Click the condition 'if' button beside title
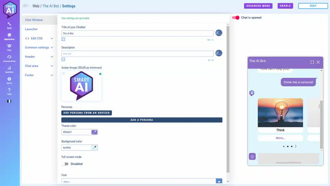This screenshot has width=330, height=186. 219,33
